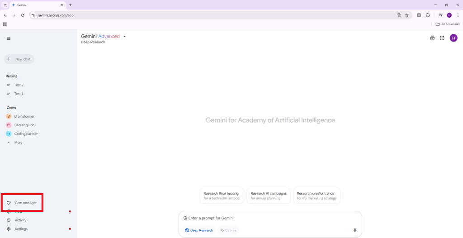
Task: Choose Research floor heating suggestion
Action: (222, 196)
